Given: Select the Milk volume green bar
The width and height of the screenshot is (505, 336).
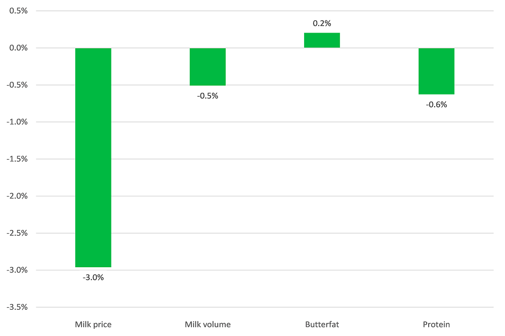Looking at the screenshot, I should (208, 67).
